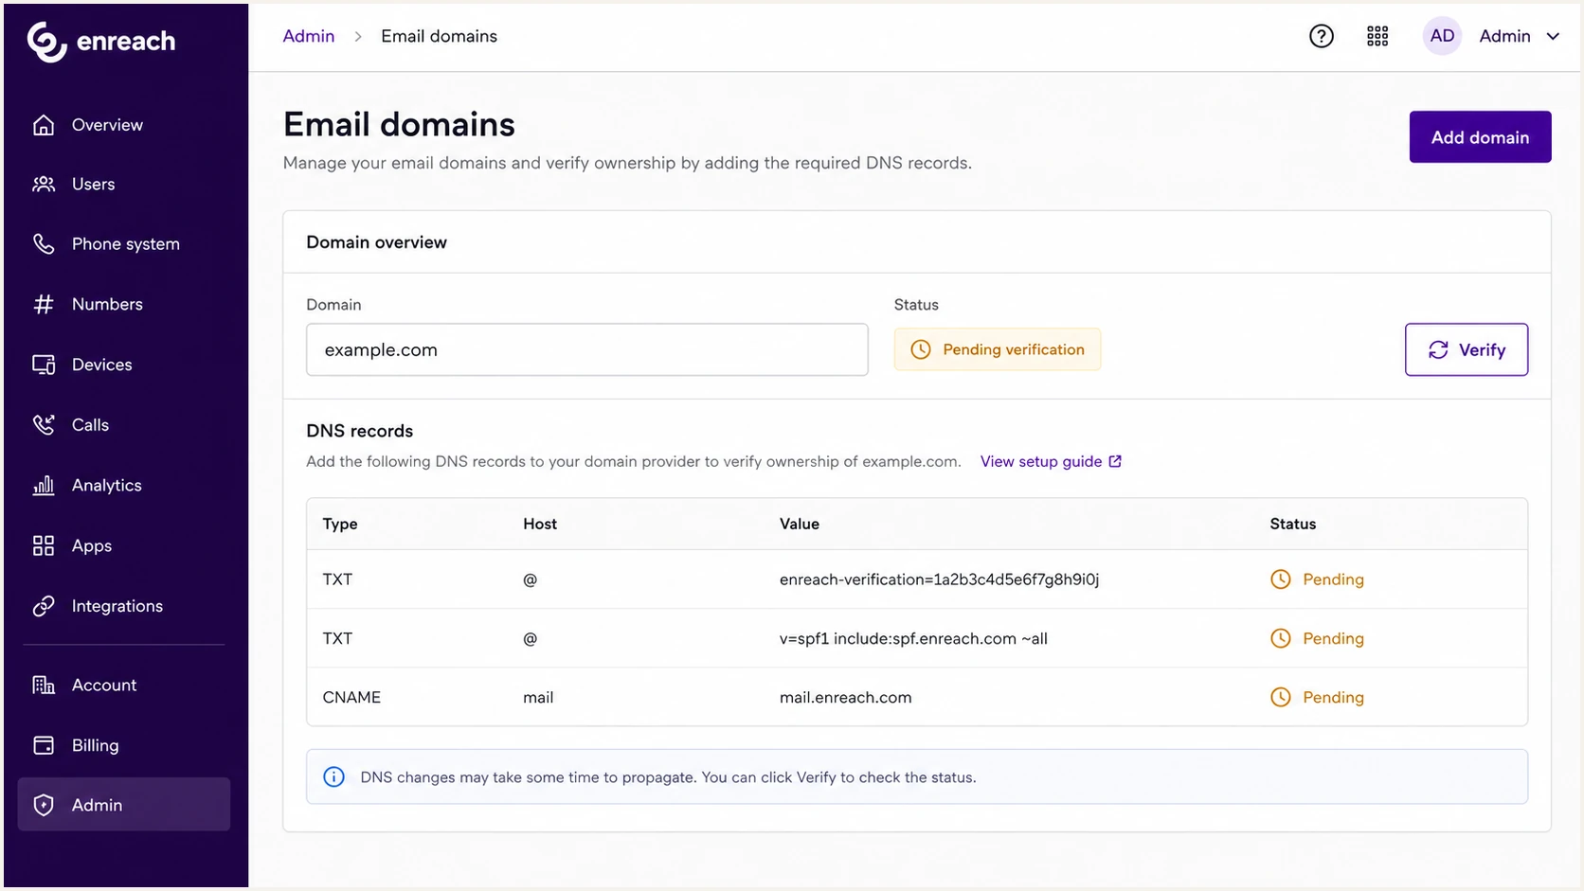The image size is (1584, 891).
Task: Click the Email domains page title
Action: [x=399, y=125]
